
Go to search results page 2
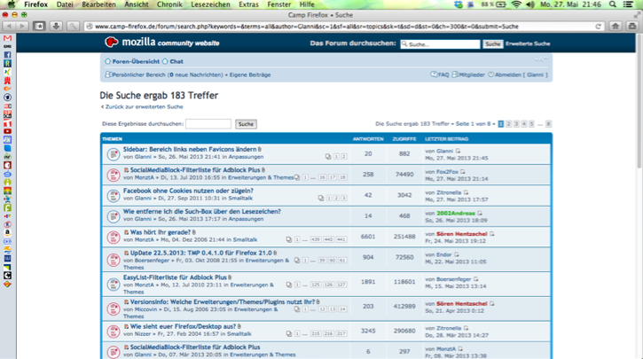(508, 124)
